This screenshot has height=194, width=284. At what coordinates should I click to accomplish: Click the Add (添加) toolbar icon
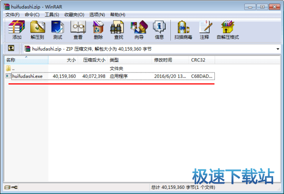point(17,27)
